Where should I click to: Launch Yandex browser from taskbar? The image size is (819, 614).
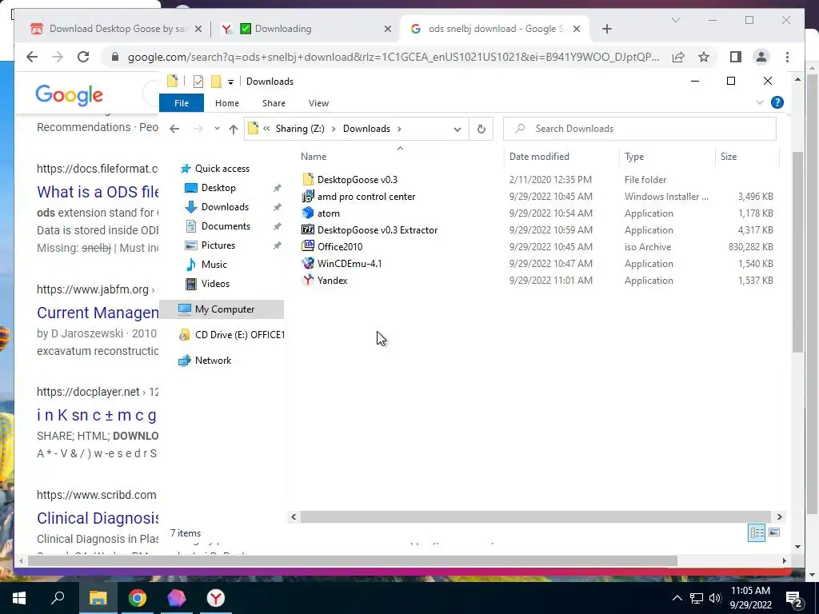pyautogui.click(x=215, y=598)
